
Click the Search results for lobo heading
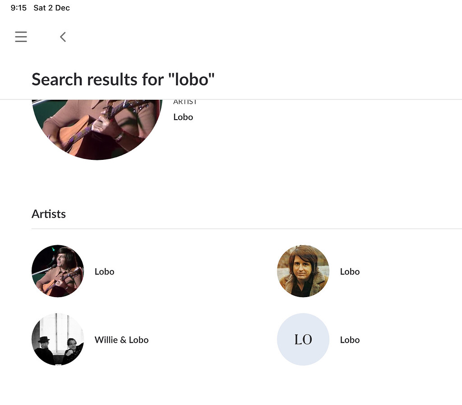(x=123, y=79)
